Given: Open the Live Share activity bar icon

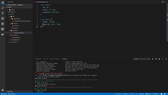Looking at the screenshot, I should 3,29.
